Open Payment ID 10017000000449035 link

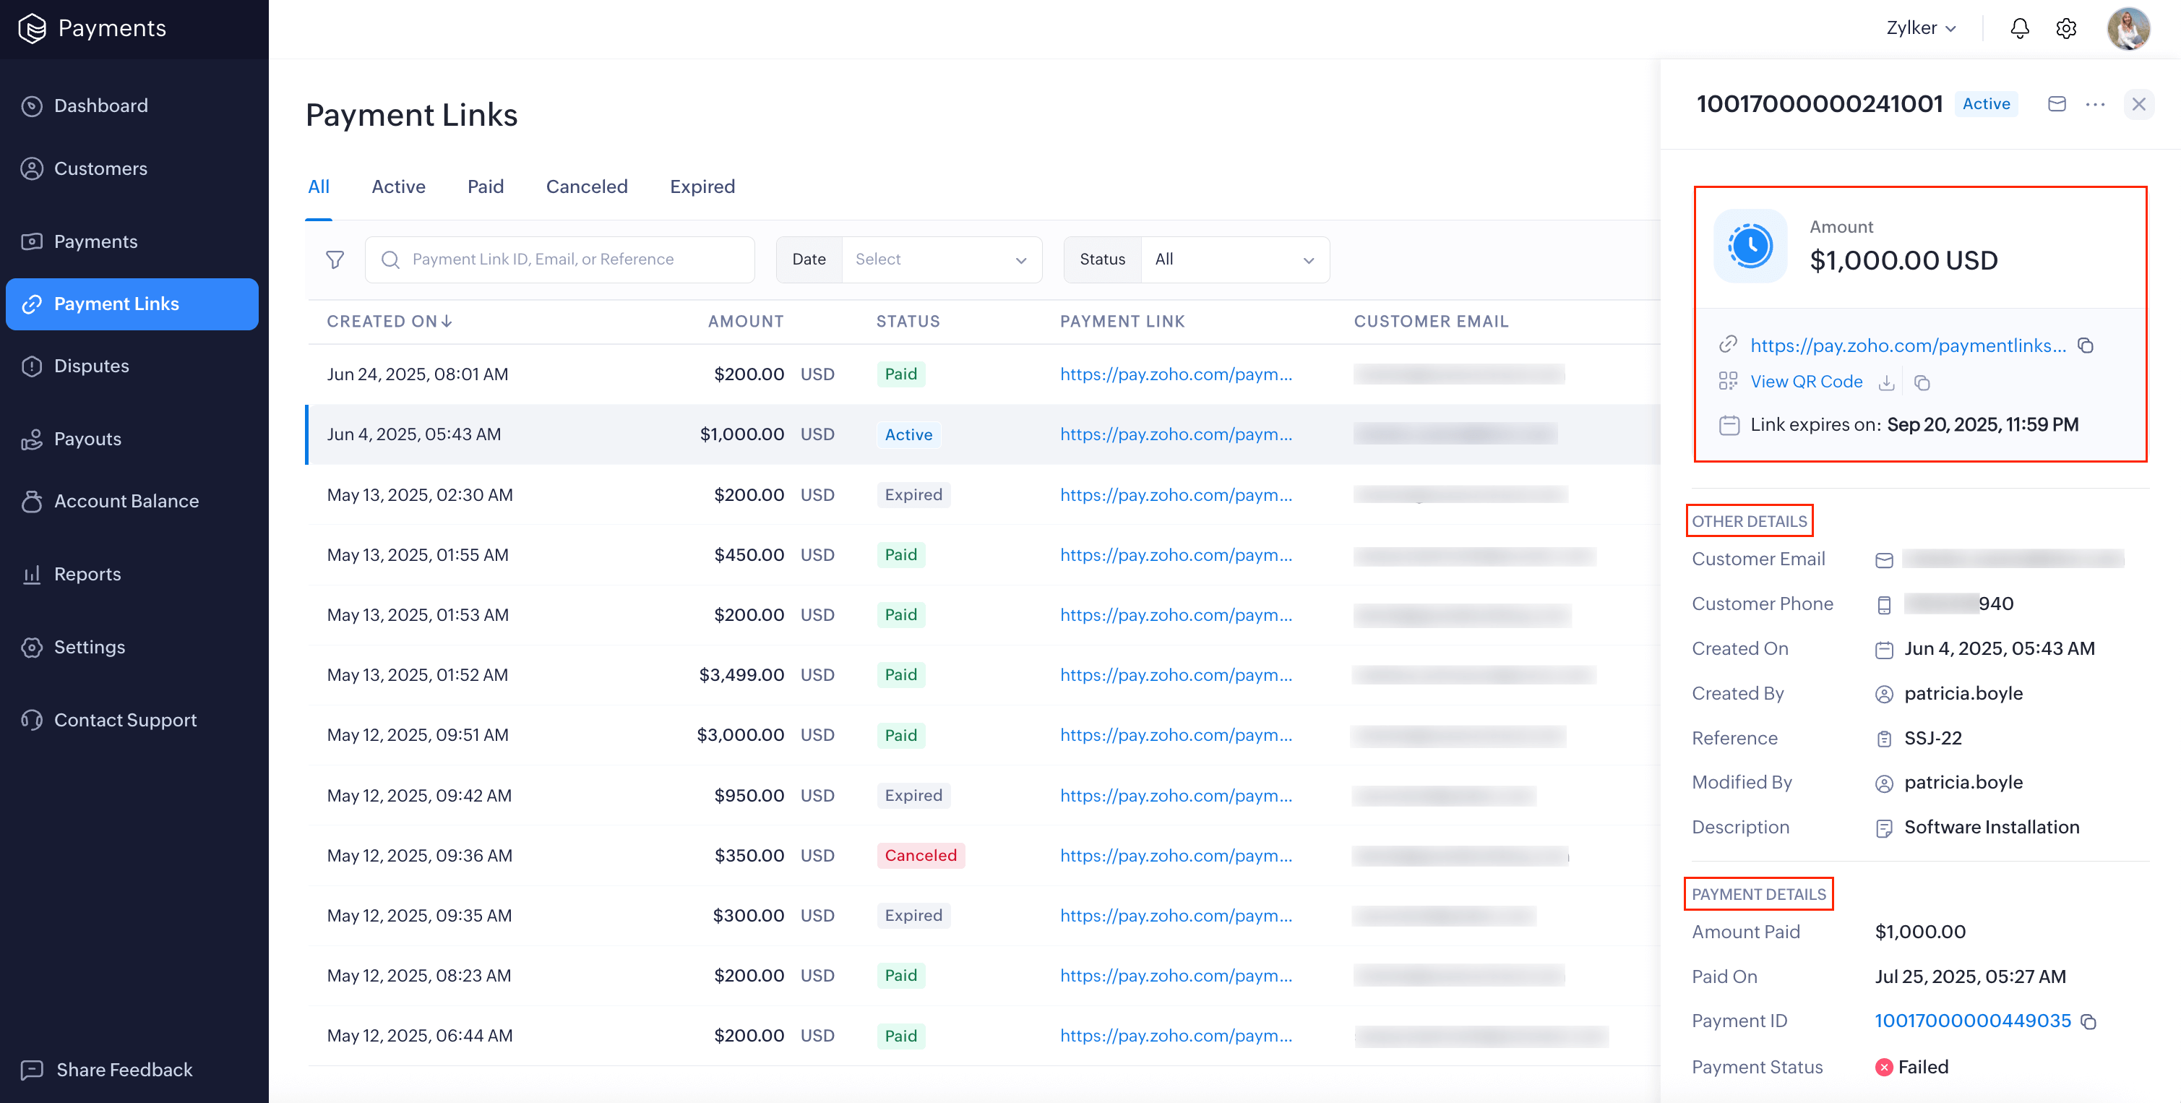1972,1021
